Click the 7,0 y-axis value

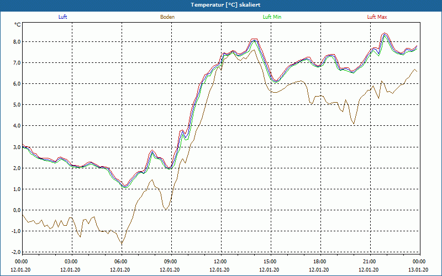click(17, 63)
